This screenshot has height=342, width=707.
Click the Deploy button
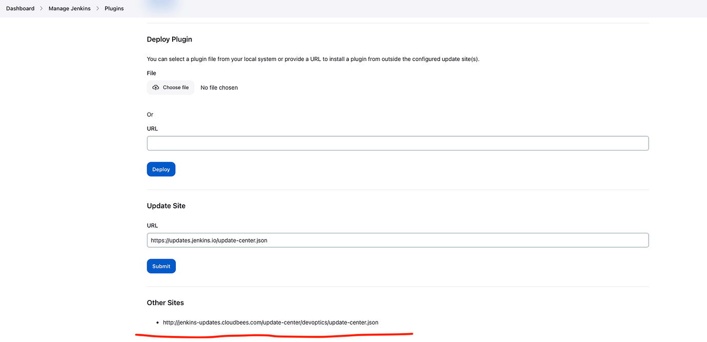click(x=161, y=169)
